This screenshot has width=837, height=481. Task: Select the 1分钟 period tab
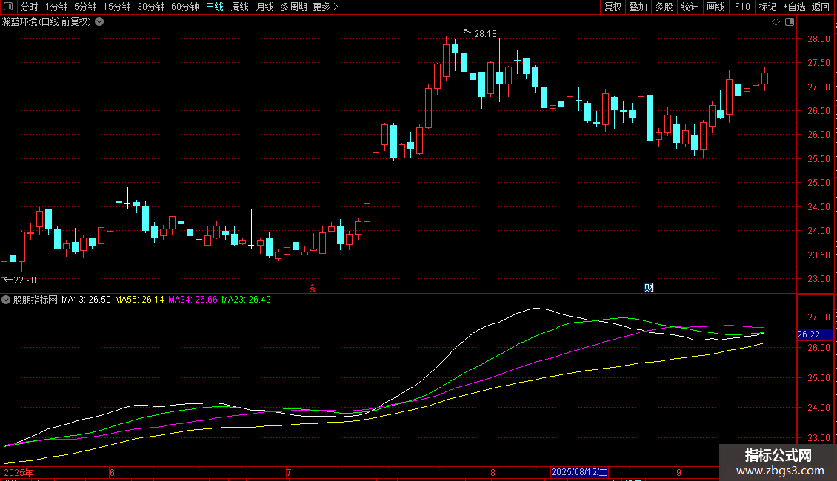pos(56,7)
